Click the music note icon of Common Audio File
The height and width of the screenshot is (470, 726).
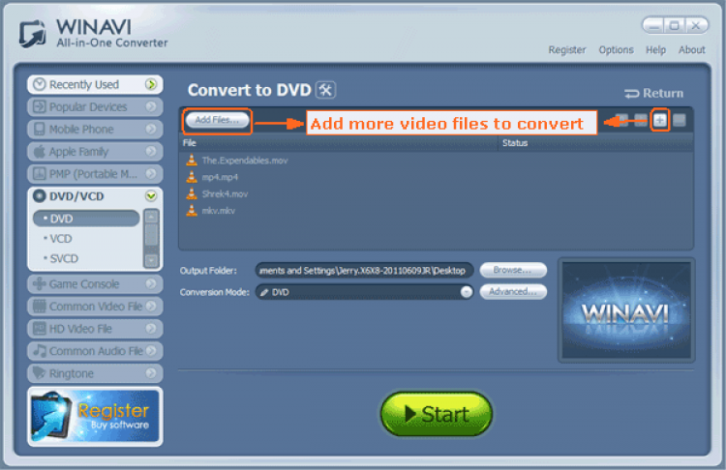pos(40,351)
